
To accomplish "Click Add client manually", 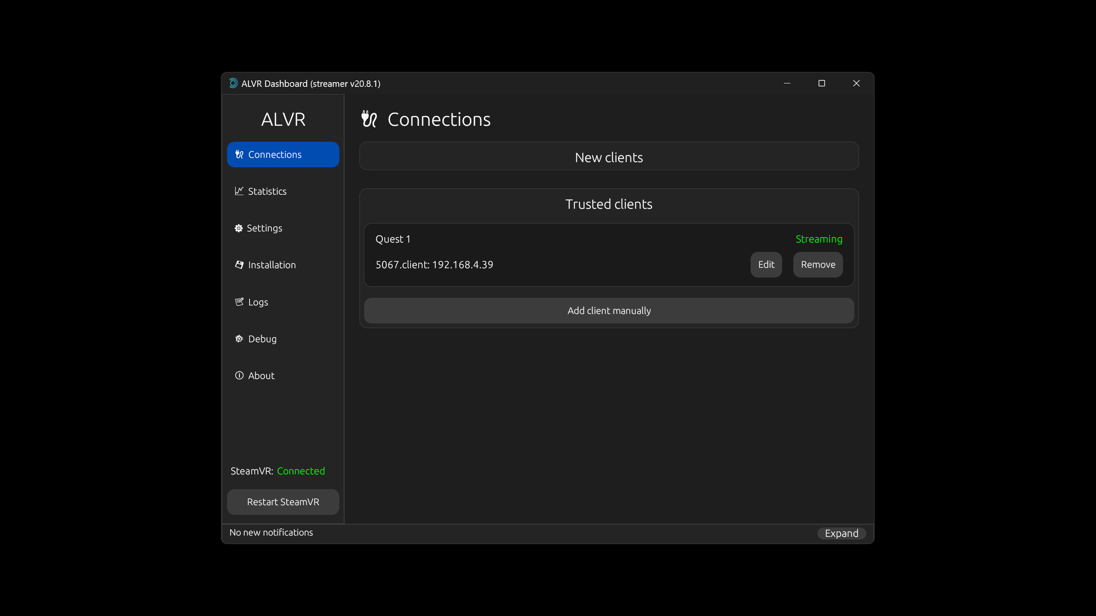I will 608,311.
